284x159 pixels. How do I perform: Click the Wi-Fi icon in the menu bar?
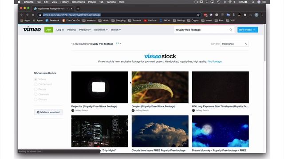click(x=230, y=2)
